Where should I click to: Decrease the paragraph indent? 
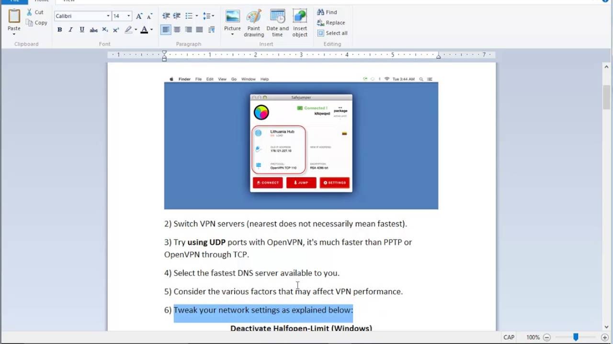click(166, 16)
